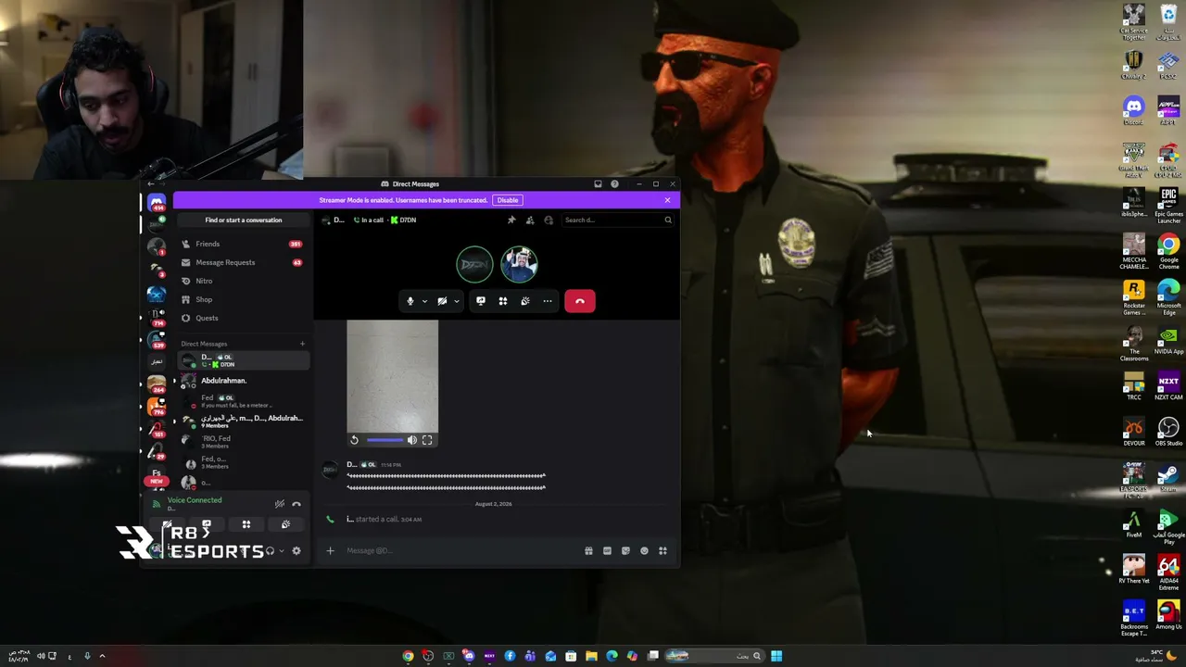
Task: Toggle noise suppression in voice panel
Action: (x=279, y=504)
